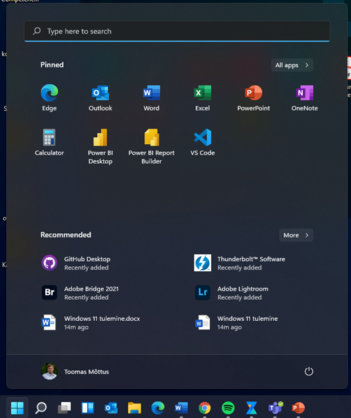The height and width of the screenshot is (418, 351).
Task: Launch Adobe Lightroom
Action: 231,293
